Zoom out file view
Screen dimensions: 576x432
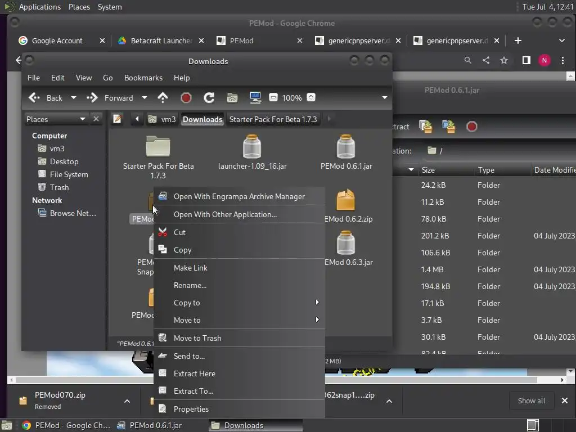pos(273,98)
